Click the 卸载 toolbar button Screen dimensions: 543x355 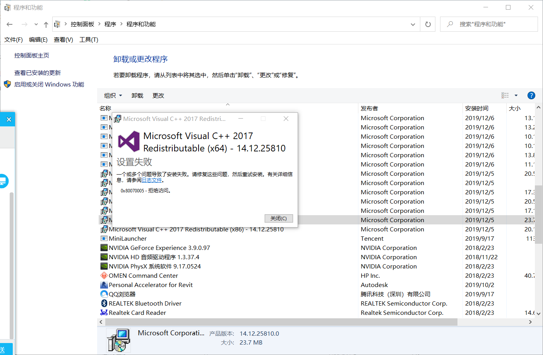[x=137, y=96]
